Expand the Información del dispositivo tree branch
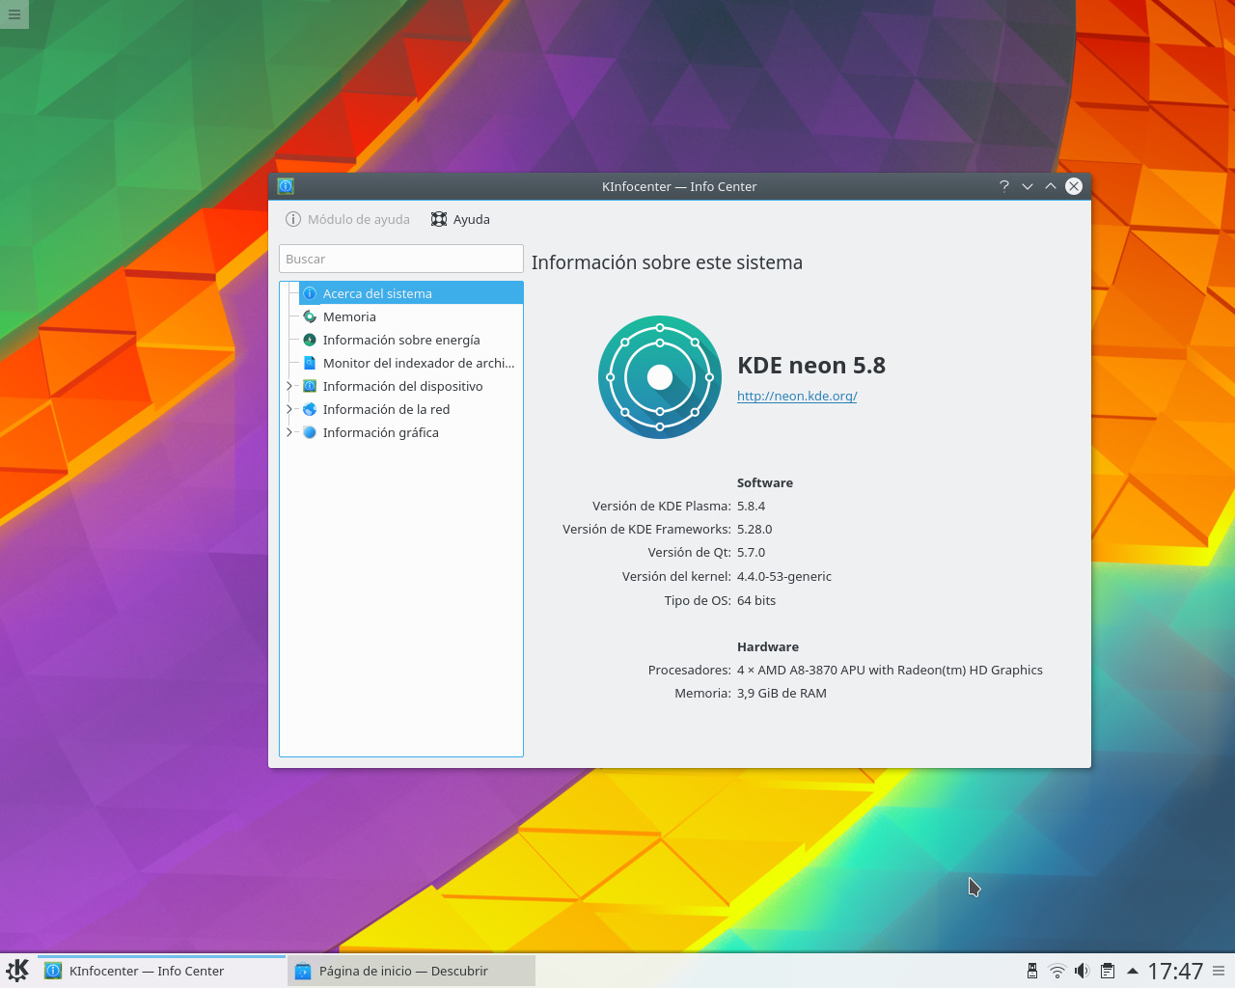 coord(288,386)
